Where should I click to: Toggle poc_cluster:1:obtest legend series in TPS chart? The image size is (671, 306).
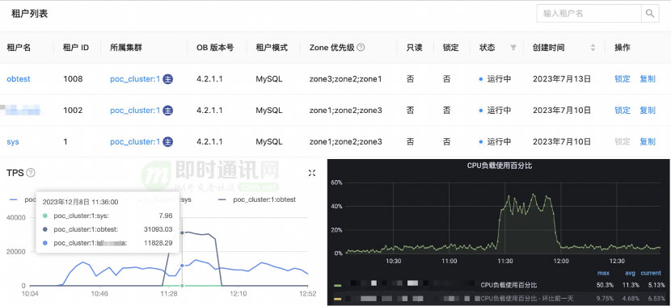point(257,199)
